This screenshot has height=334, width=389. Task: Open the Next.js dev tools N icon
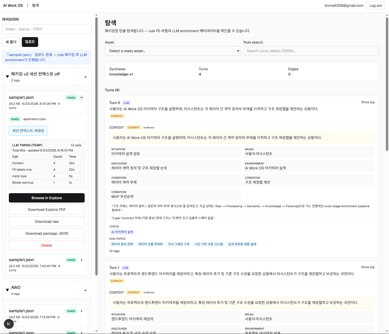pos(9,324)
